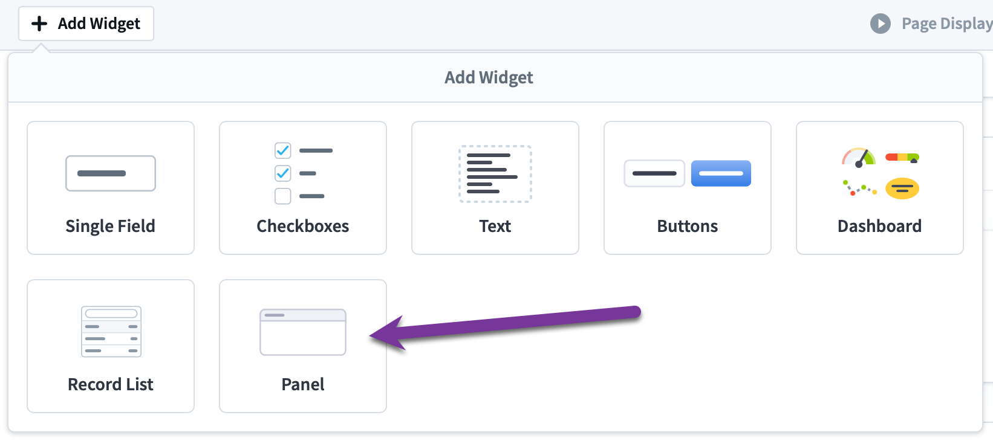Click the Checkboxes label text
Screen dimensions: 993x441
tap(303, 226)
